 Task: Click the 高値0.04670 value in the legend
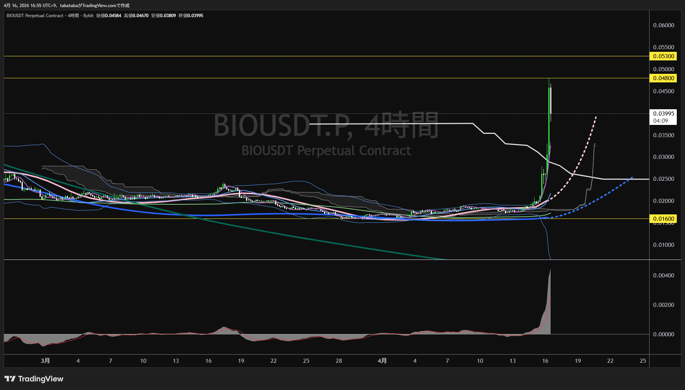(136, 16)
